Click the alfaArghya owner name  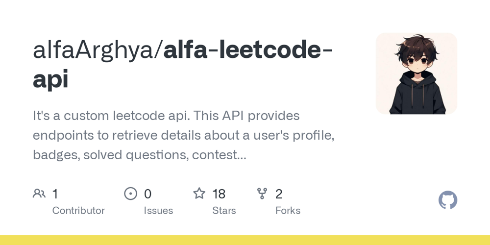click(93, 50)
